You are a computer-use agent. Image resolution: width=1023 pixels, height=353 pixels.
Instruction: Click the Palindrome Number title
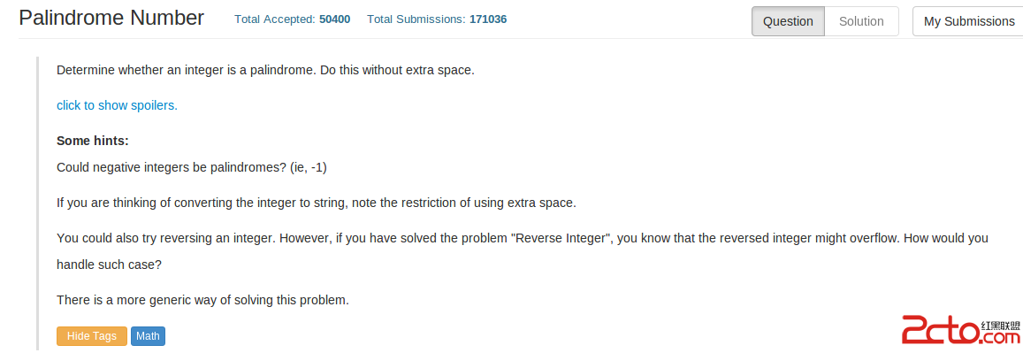[111, 19]
